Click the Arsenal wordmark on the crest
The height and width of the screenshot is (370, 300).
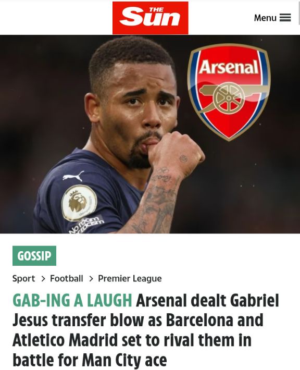point(229,67)
